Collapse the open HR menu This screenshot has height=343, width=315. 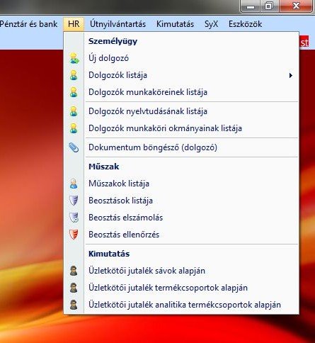click(x=74, y=24)
